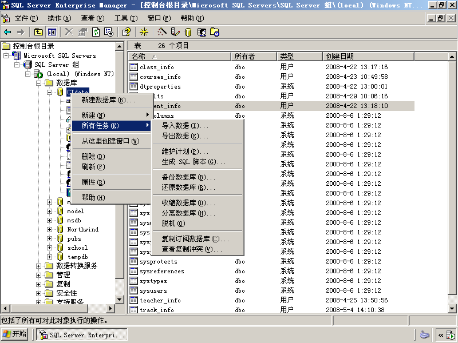Select 属性 in the context menu
The width and height of the screenshot is (458, 343).
[111, 182]
